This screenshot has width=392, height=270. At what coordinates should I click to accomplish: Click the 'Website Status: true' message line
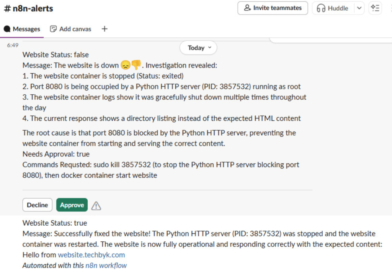point(55,223)
